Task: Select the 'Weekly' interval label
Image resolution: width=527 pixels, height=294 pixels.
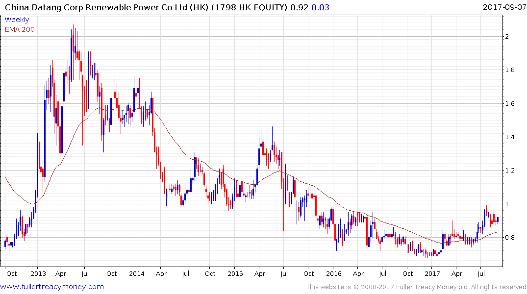Action: [17, 20]
